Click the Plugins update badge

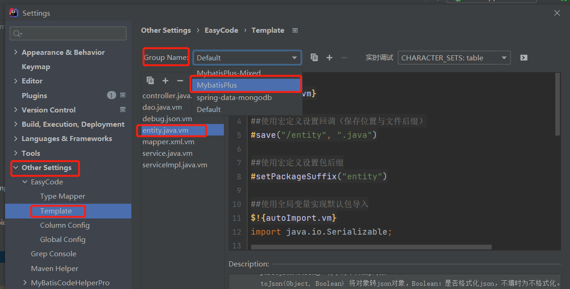point(112,95)
